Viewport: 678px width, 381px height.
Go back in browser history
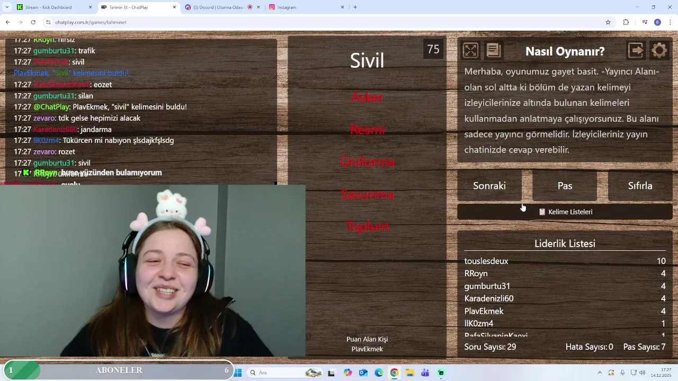click(x=7, y=22)
